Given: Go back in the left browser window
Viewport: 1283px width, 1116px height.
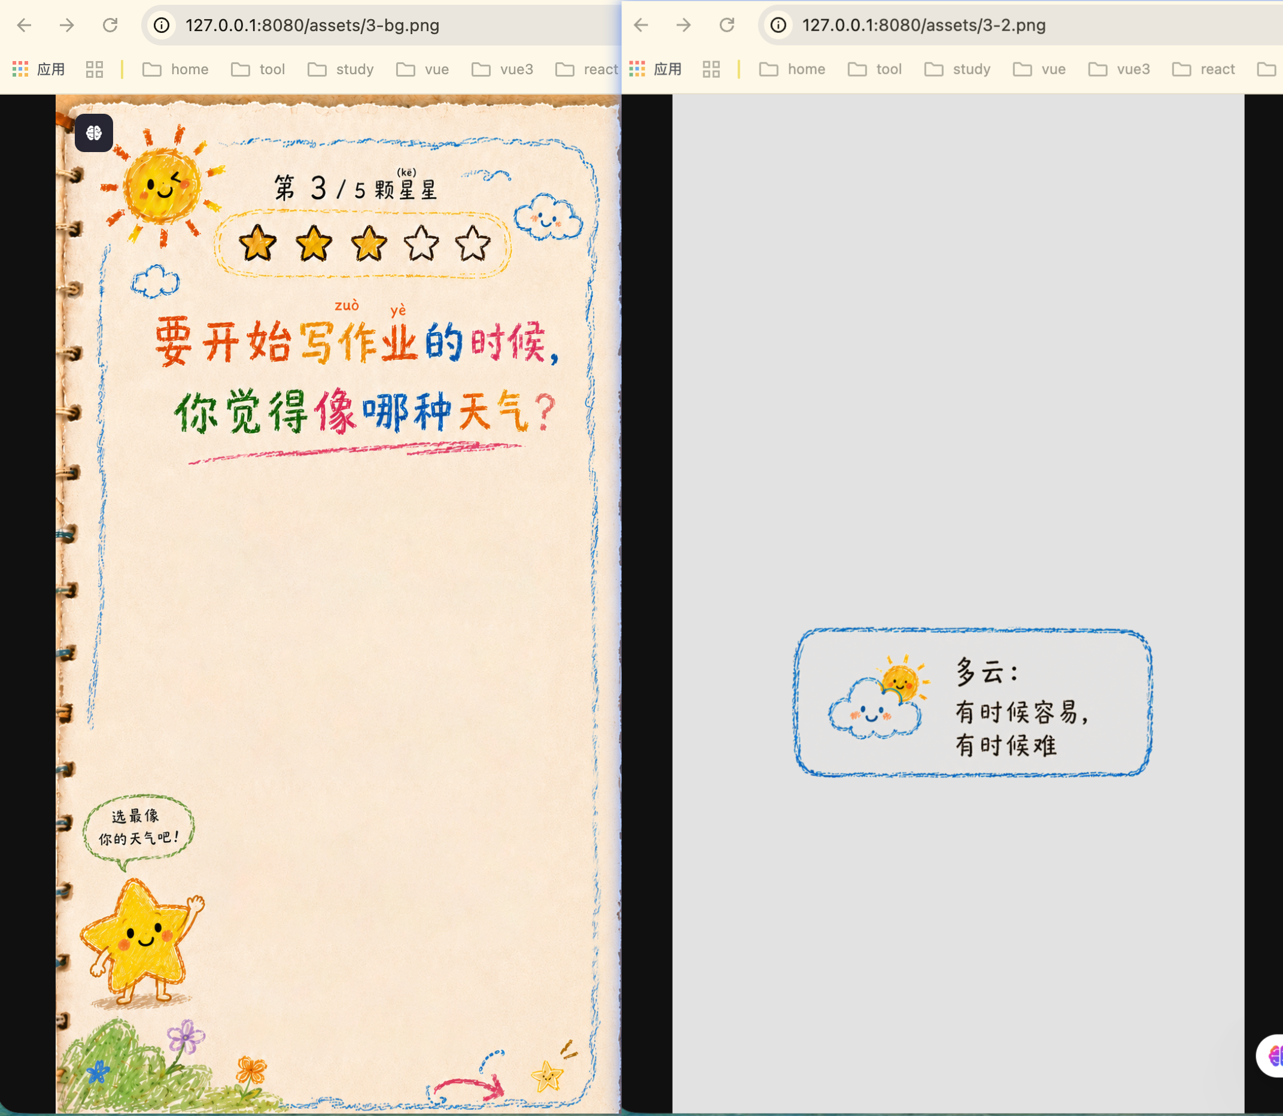Looking at the screenshot, I should [x=25, y=25].
